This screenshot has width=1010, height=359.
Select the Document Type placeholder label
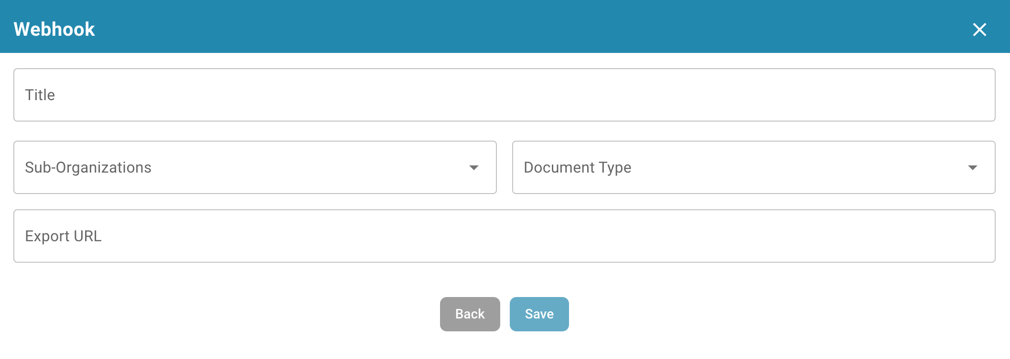coord(577,167)
